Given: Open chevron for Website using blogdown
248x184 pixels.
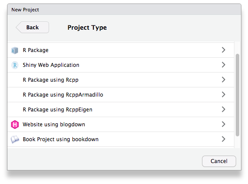Looking at the screenshot, I should pos(223,124).
